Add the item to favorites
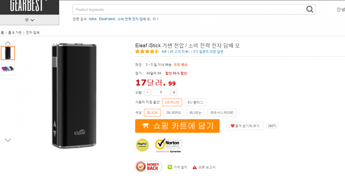The height and width of the screenshot is (183, 345). coord(245,126)
